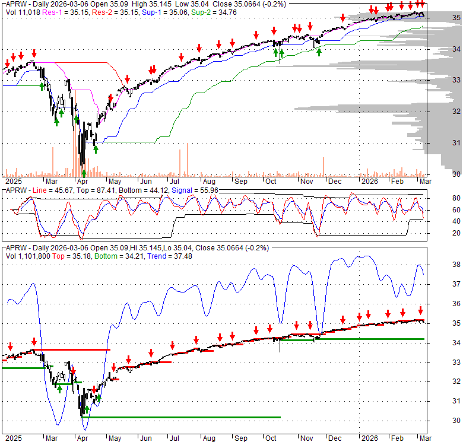Image resolution: width=463 pixels, height=442 pixels.
Task: Click the 'Sep' month label under bottom chart
Action: point(241,438)
